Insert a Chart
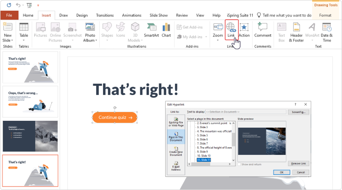The image size is (342, 190). (x=166, y=30)
